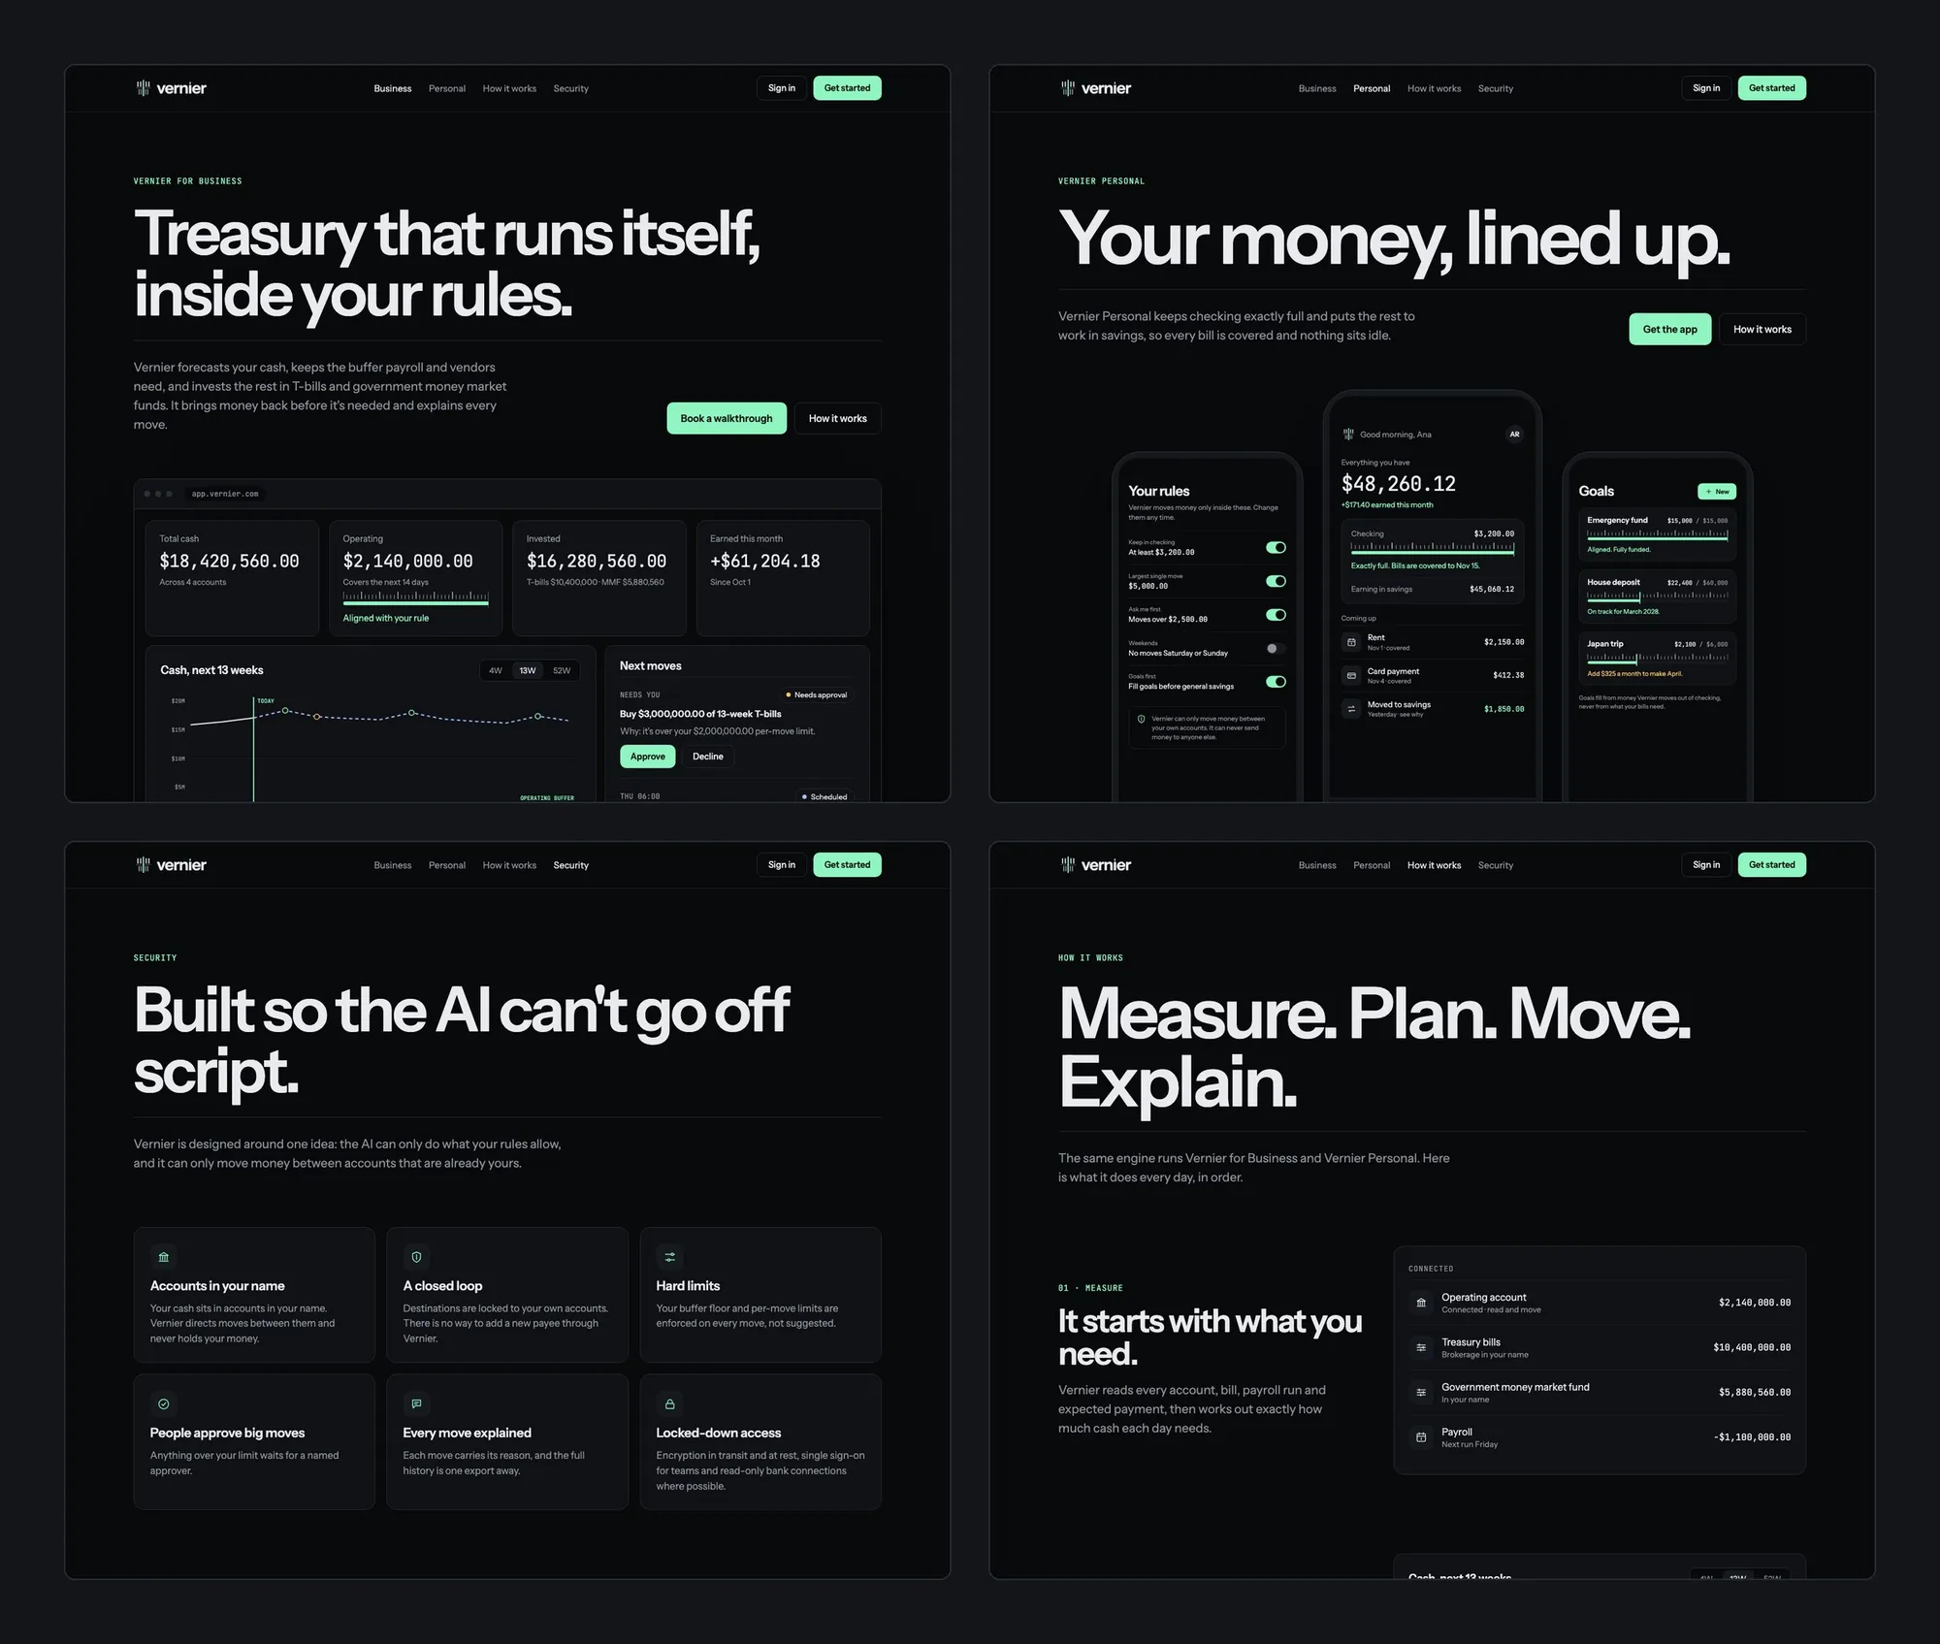Approve the 13-week T-bills purchase

click(x=648, y=757)
